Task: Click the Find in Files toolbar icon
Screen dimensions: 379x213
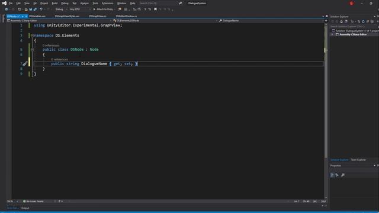Action: [120, 9]
